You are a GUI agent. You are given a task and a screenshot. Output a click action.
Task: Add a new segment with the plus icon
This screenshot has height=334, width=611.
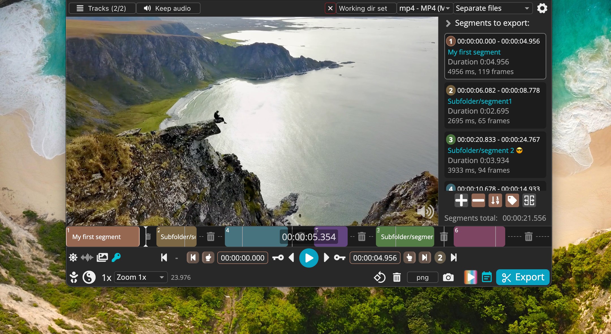[461, 200]
